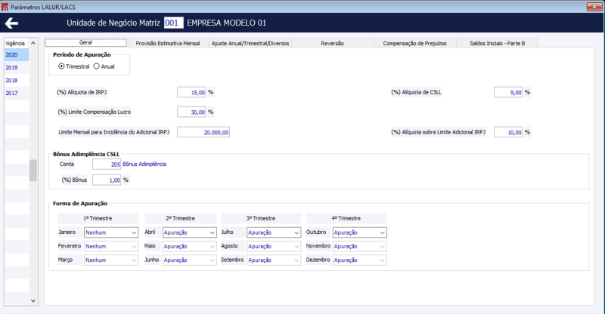Open the Reversão tab
The image size is (605, 314).
[x=332, y=43]
